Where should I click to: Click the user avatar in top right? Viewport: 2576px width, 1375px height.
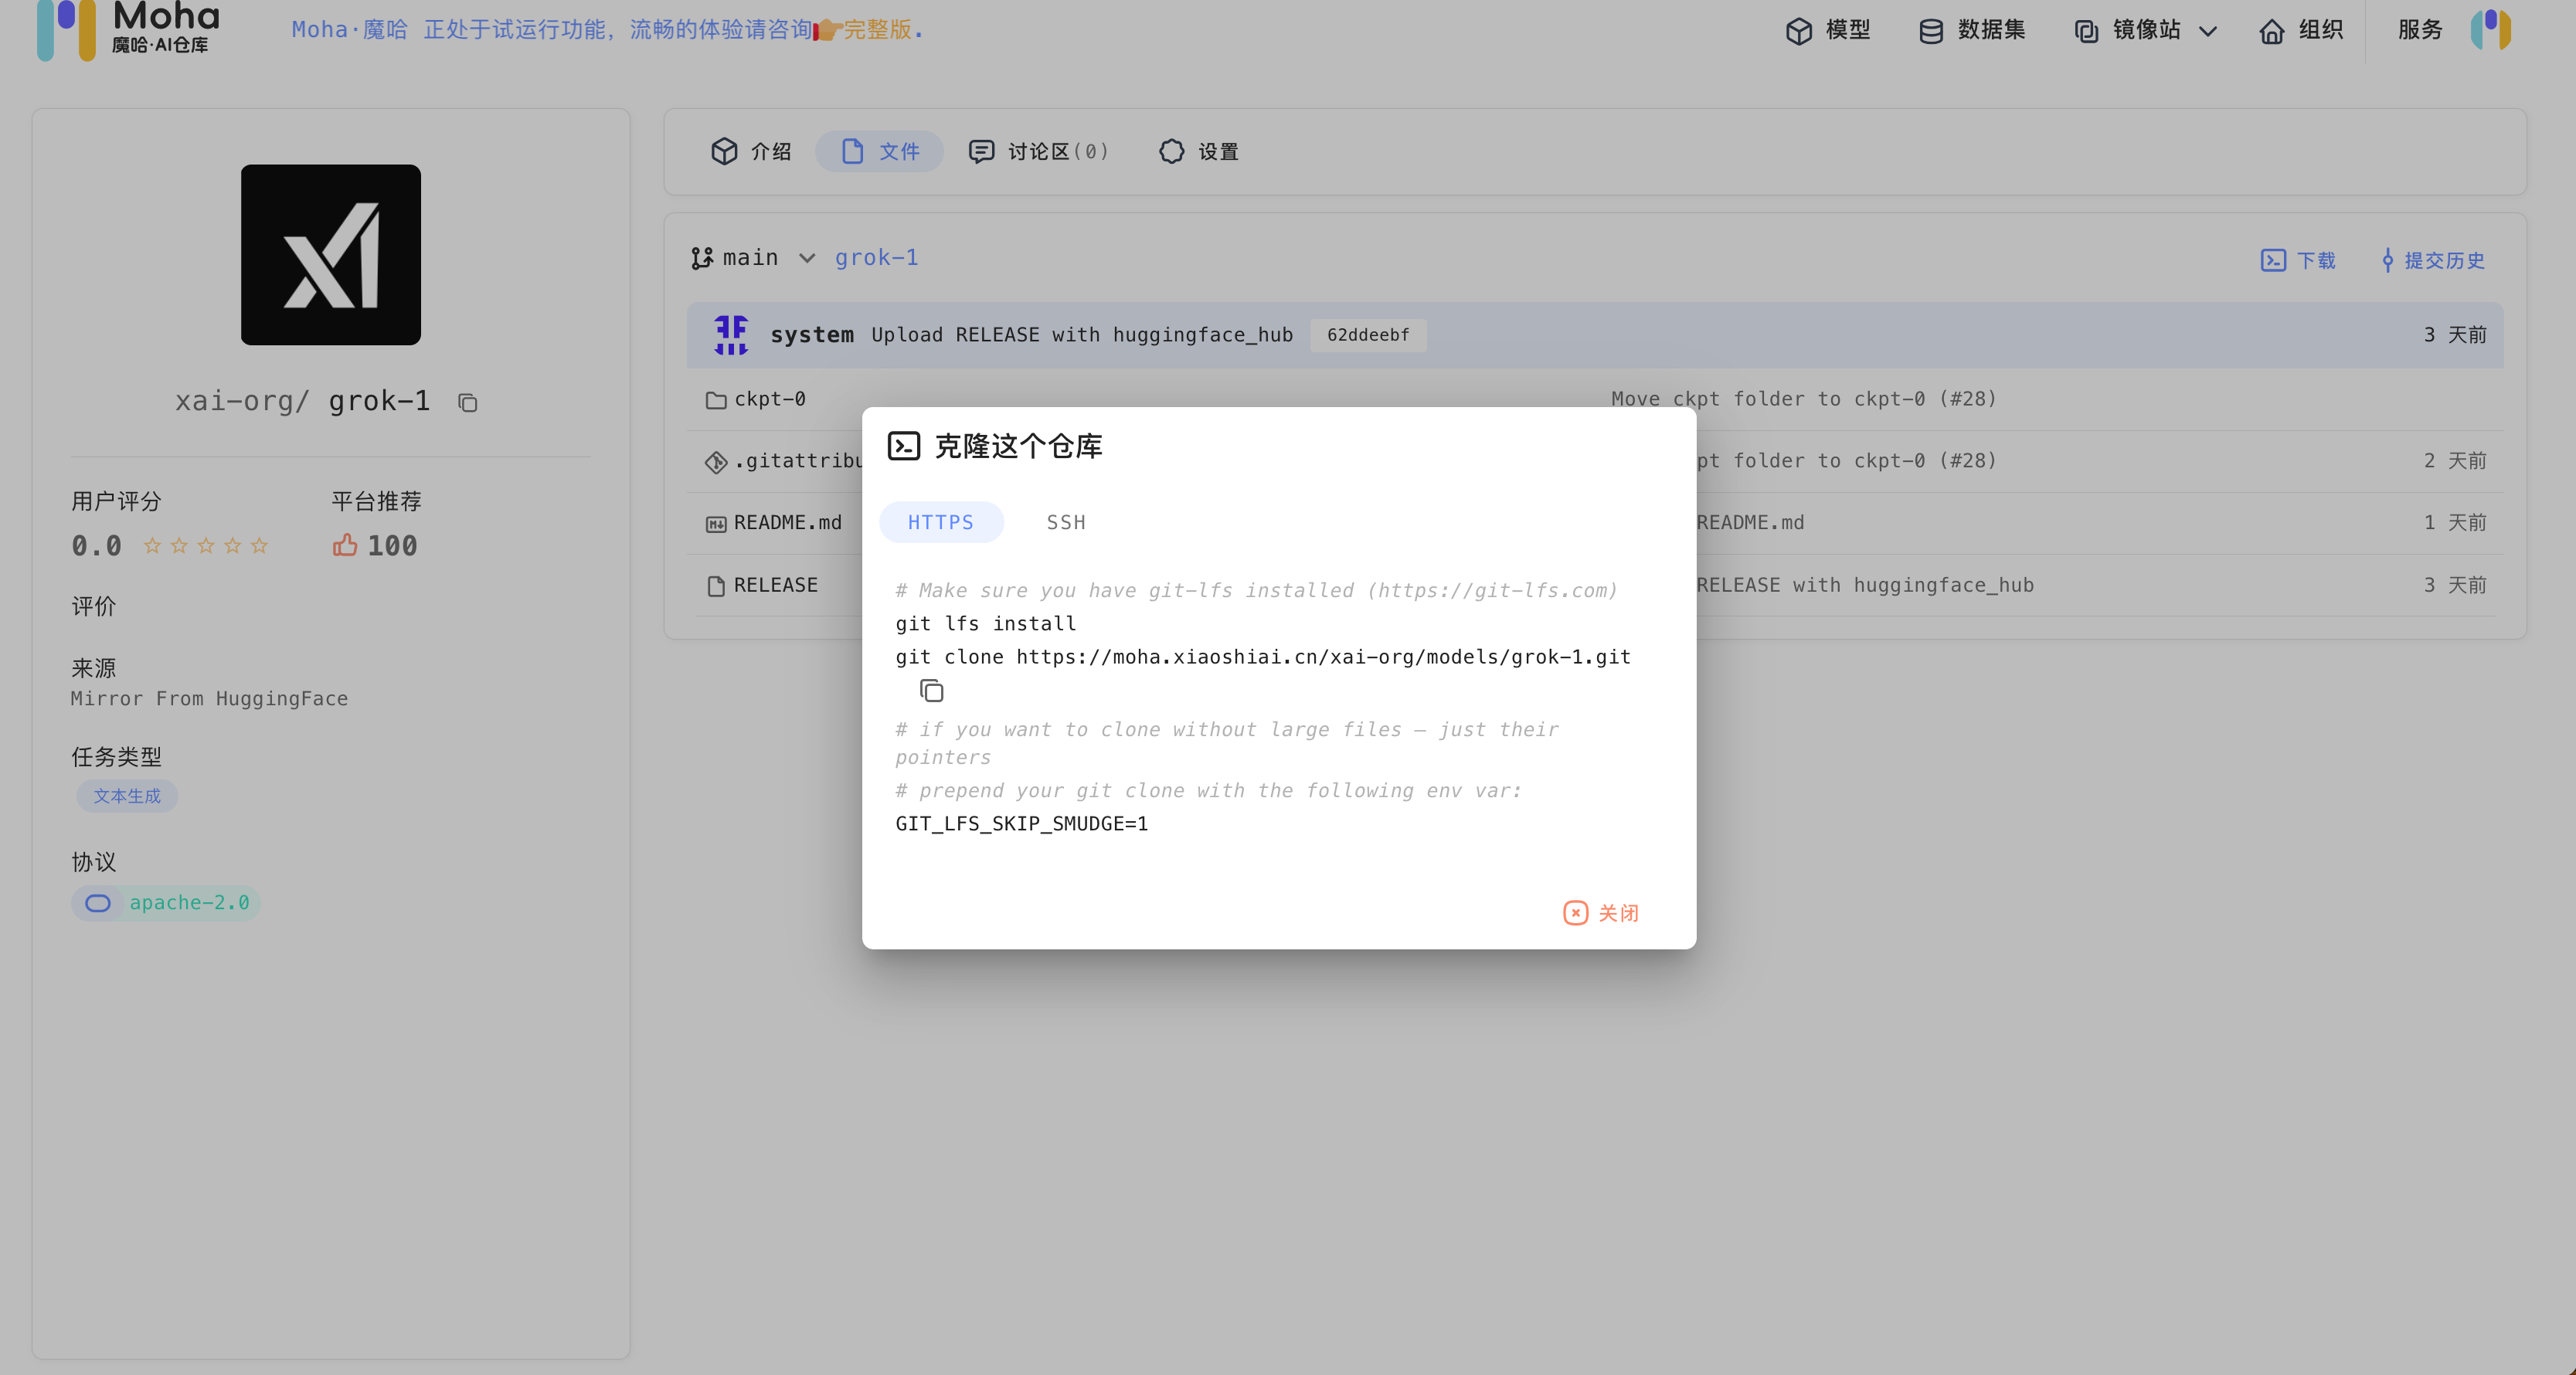(x=2490, y=30)
